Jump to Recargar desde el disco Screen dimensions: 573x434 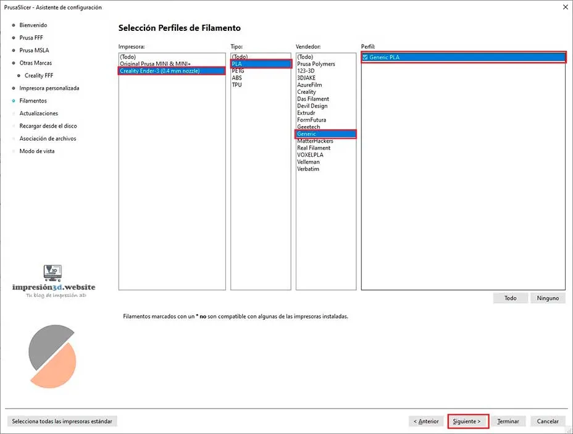48,126
